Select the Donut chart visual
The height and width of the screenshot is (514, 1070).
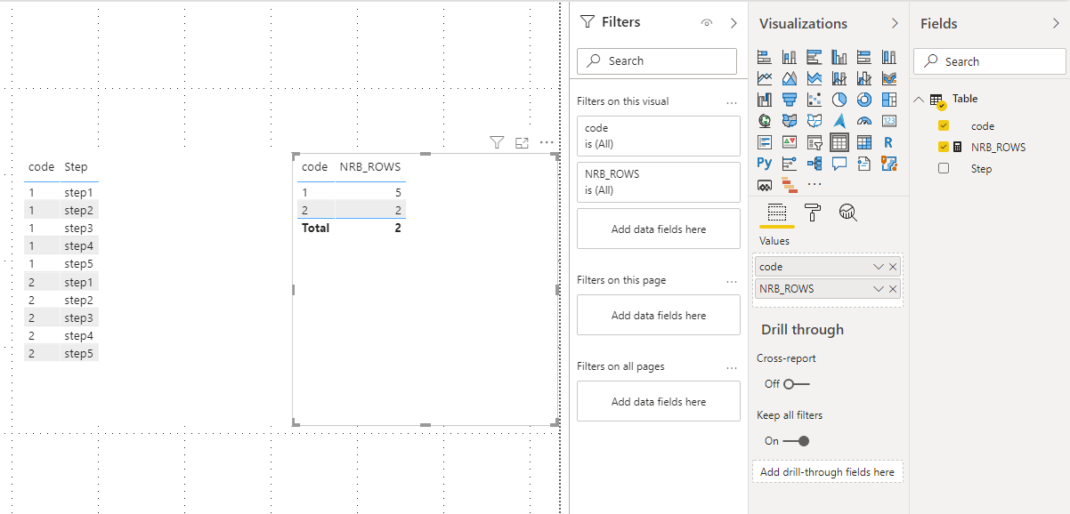pos(863,100)
